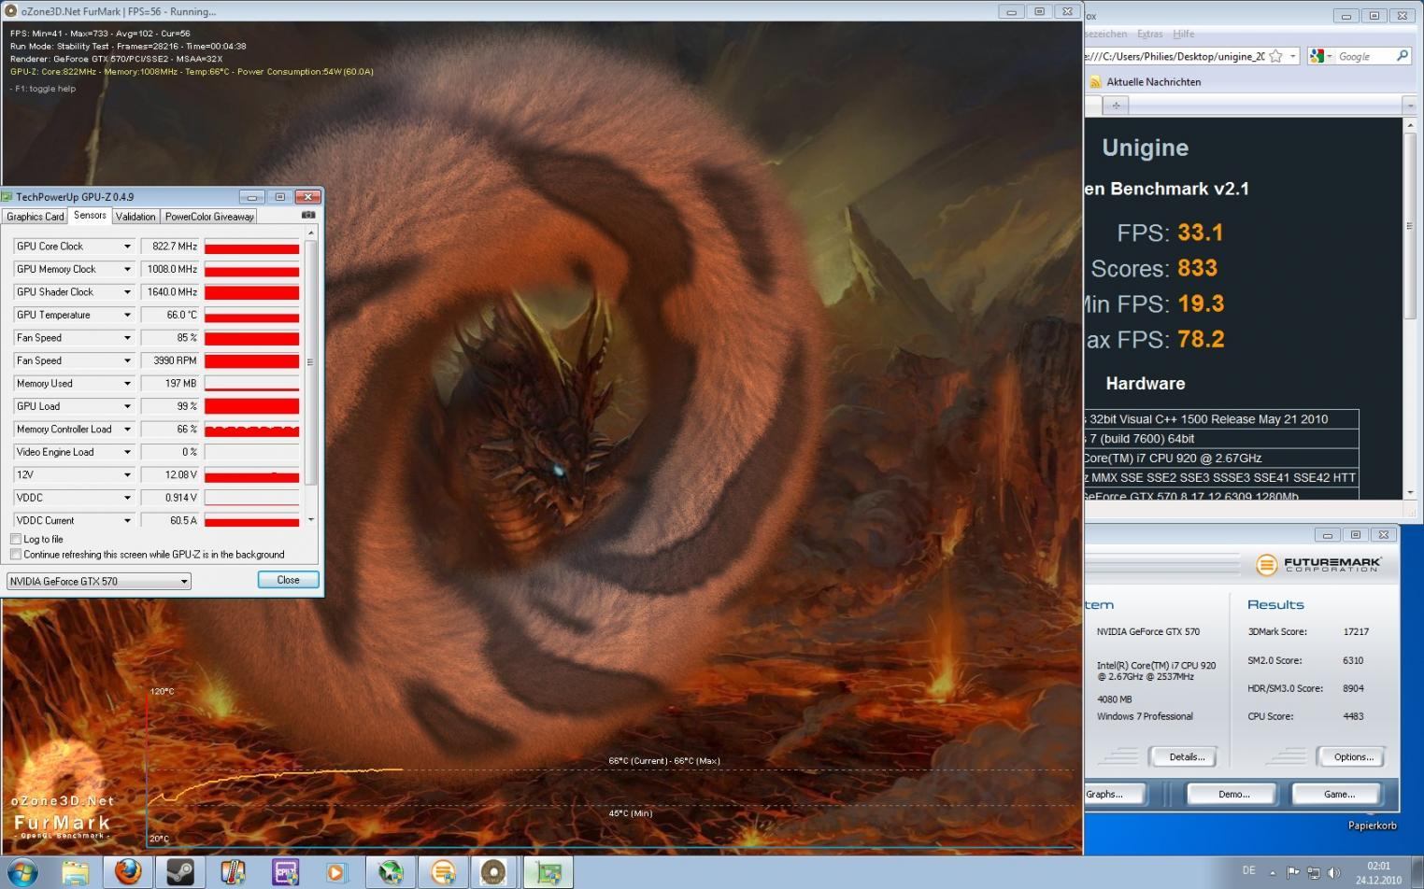Click Details... in the 3DMark window
Image resolution: width=1424 pixels, height=889 pixels.
point(1187,757)
